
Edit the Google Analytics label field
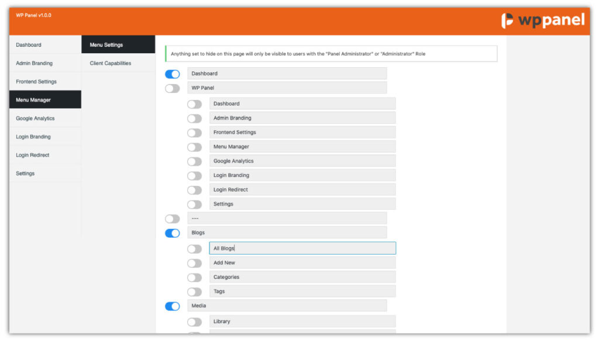click(302, 161)
